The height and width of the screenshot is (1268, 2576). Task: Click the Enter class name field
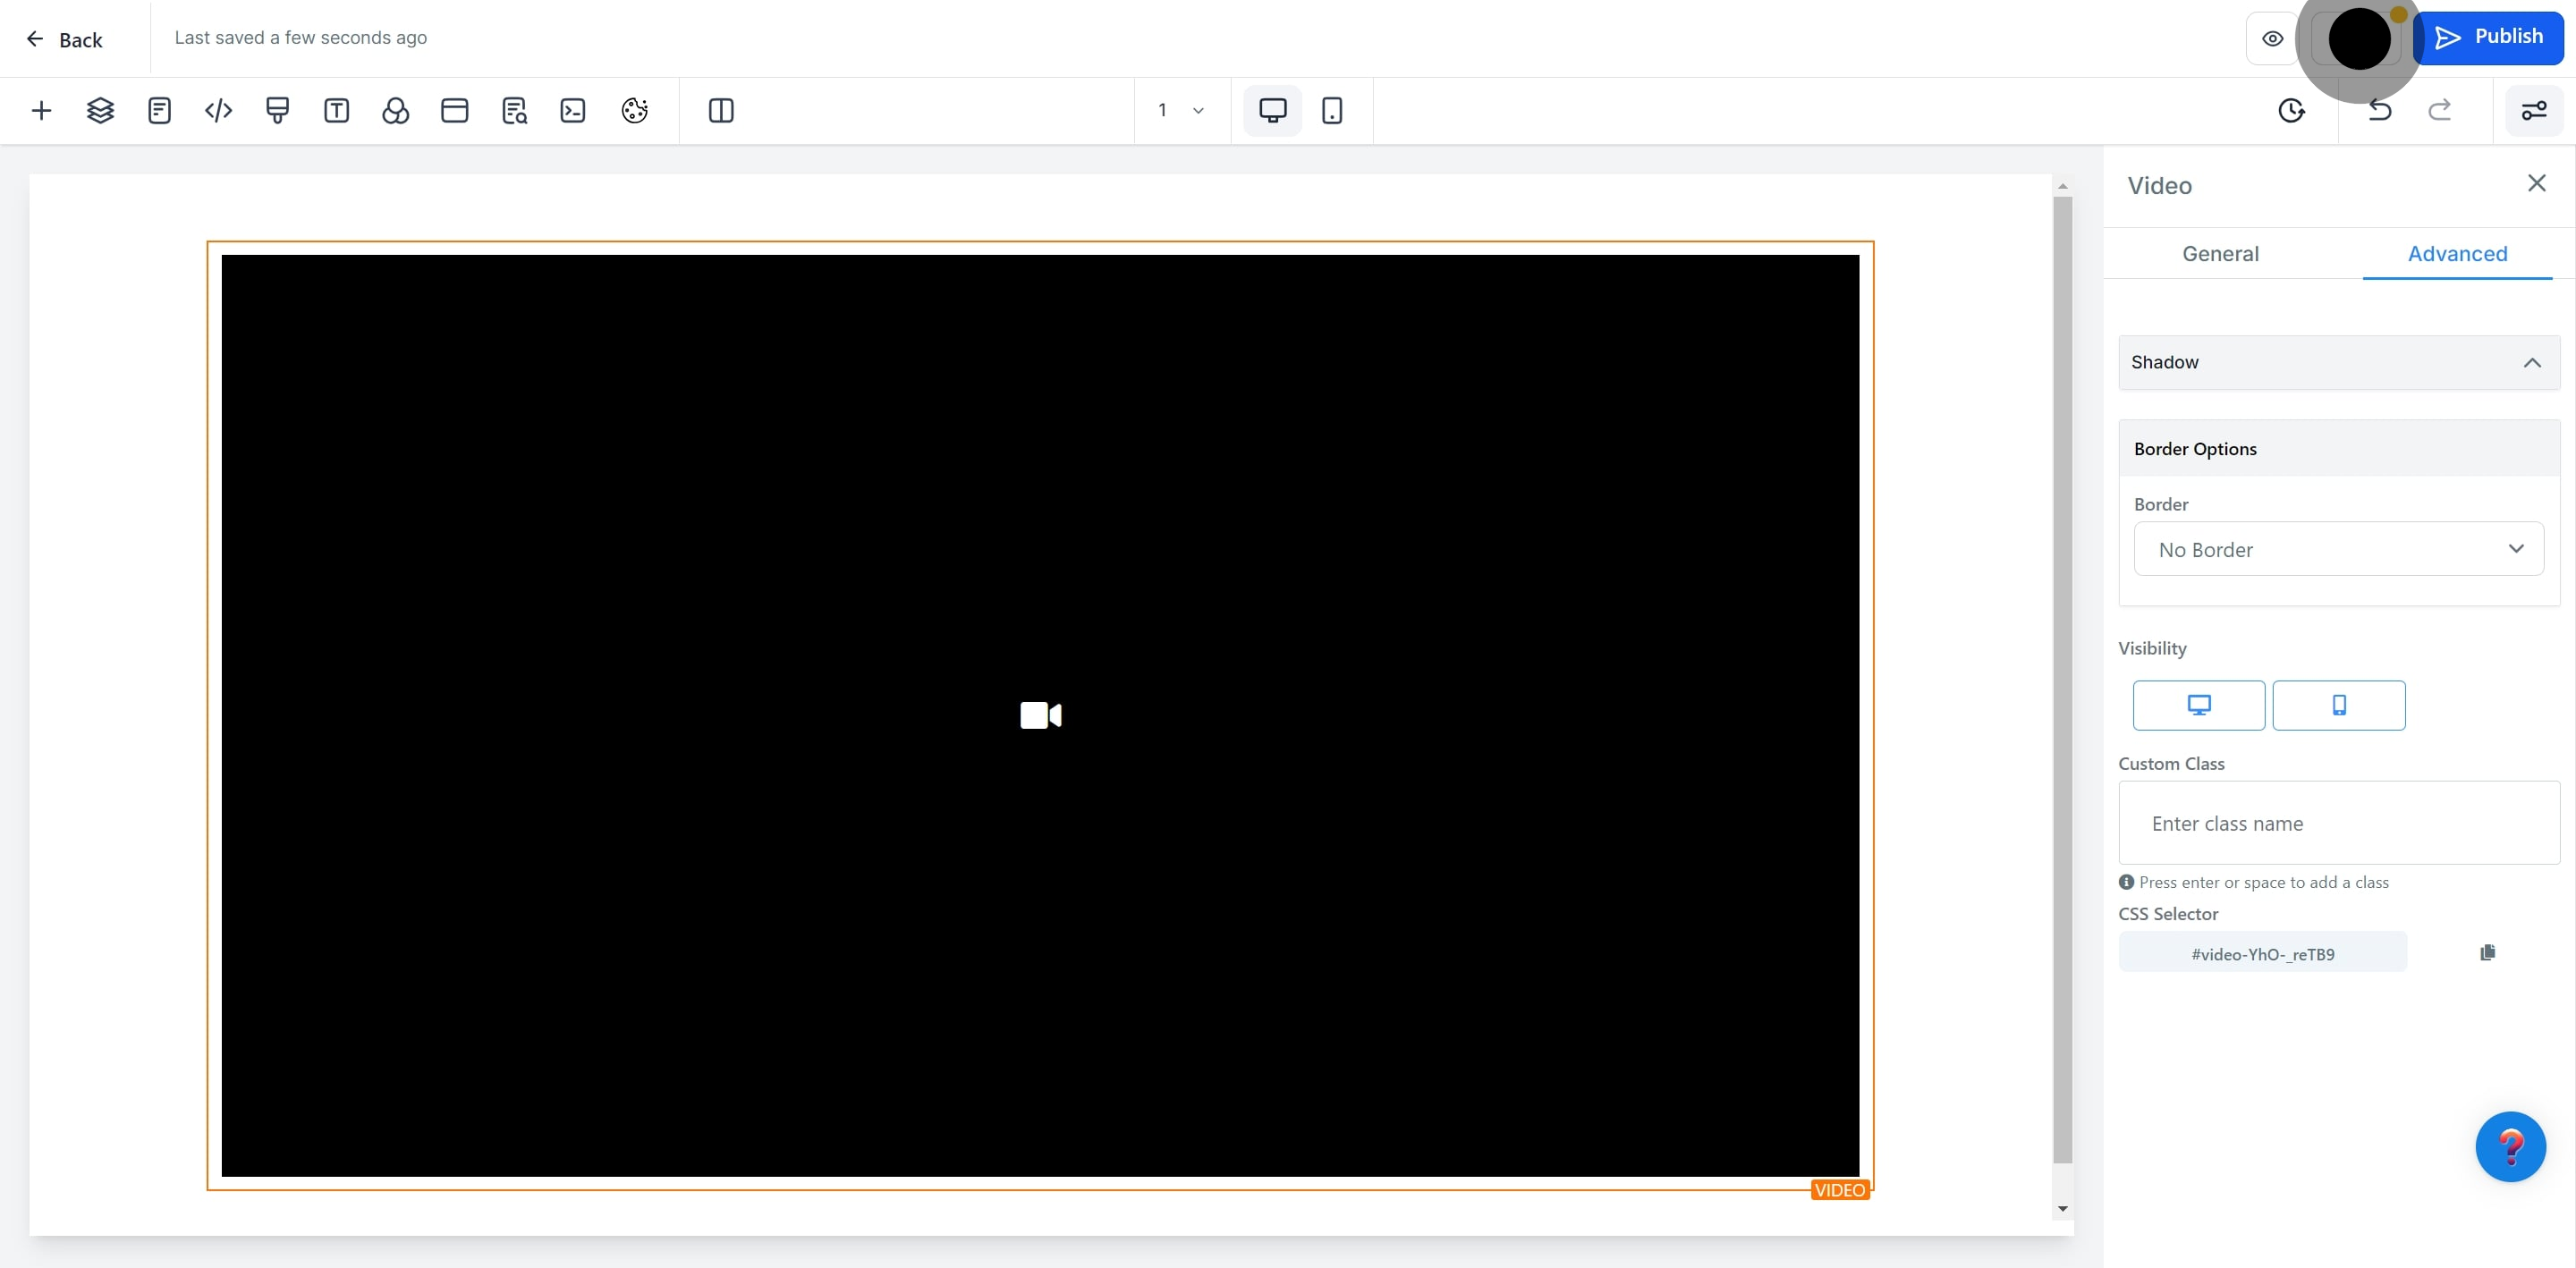pos(2338,823)
